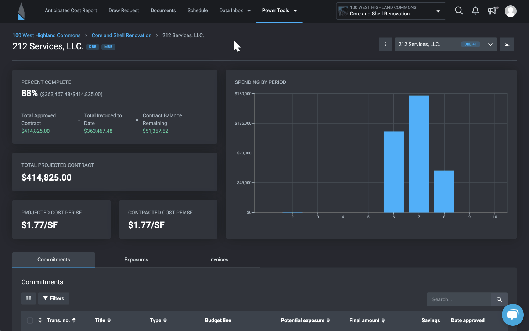The width and height of the screenshot is (529, 331).
Task: Click the DBE +1 badge in vendor selector
Action: pyautogui.click(x=471, y=44)
